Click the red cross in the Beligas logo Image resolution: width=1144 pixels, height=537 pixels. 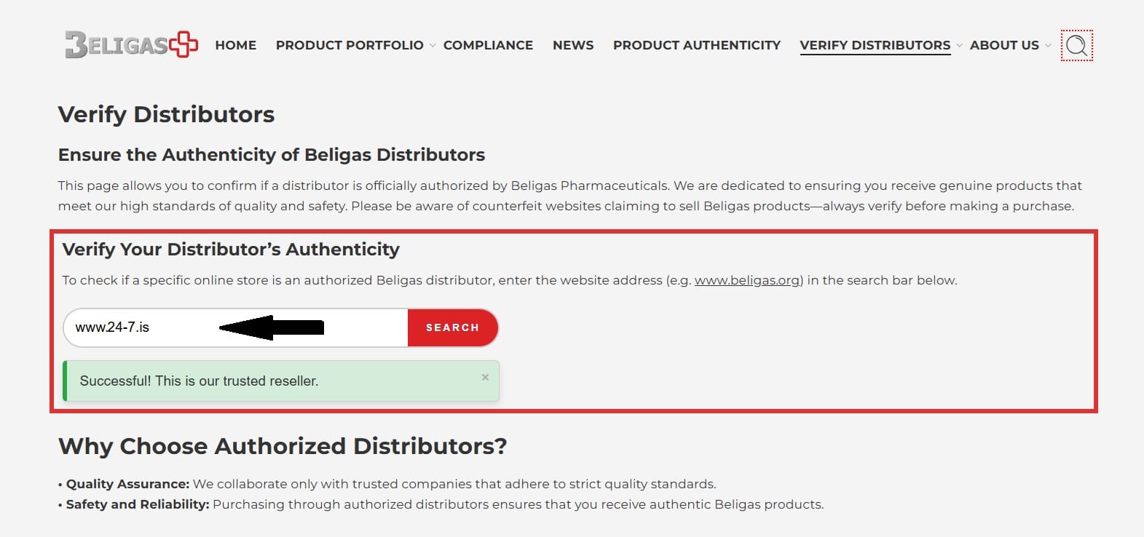182,44
